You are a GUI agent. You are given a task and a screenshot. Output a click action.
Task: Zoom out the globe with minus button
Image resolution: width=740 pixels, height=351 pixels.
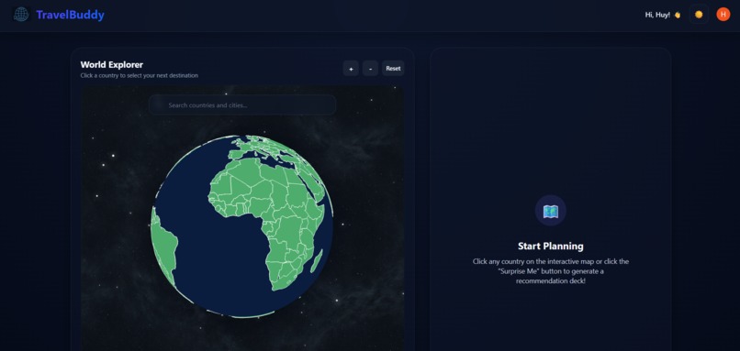click(371, 69)
